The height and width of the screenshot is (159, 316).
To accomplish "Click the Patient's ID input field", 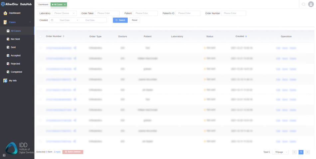I will coord(188,13).
